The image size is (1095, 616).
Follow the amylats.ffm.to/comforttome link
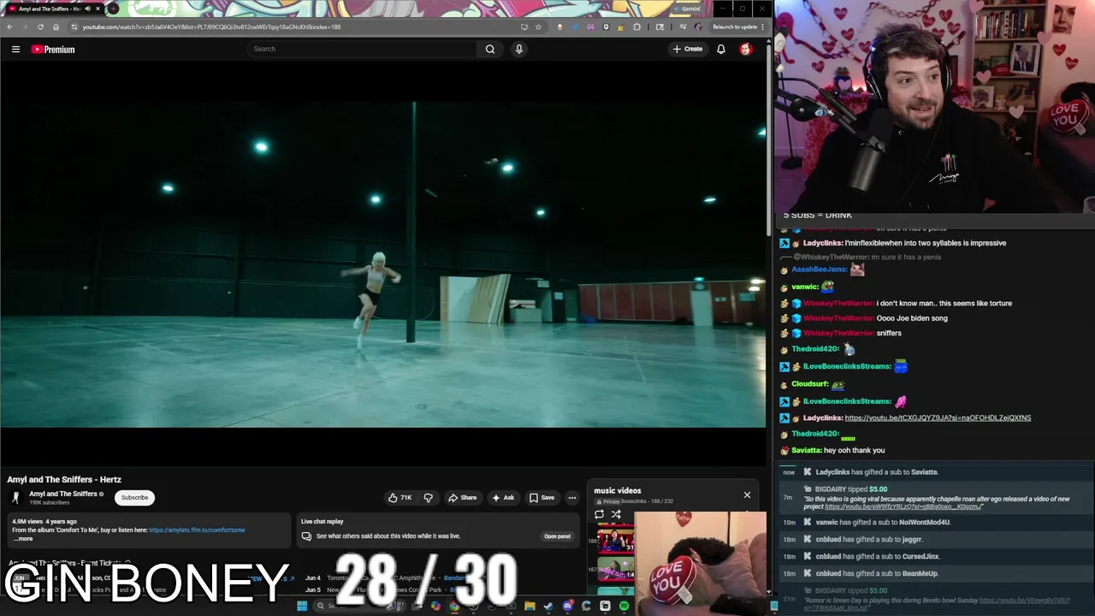pos(197,530)
